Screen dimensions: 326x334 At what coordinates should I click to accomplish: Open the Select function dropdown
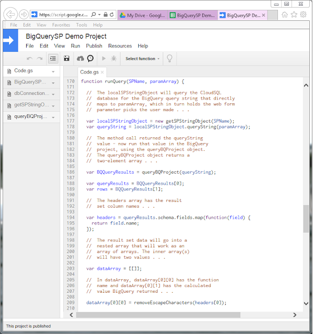coord(142,58)
